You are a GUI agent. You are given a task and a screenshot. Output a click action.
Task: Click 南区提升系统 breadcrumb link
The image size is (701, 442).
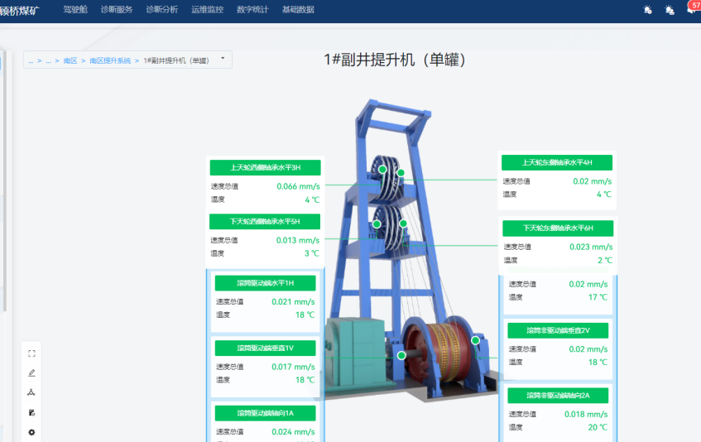(x=110, y=60)
